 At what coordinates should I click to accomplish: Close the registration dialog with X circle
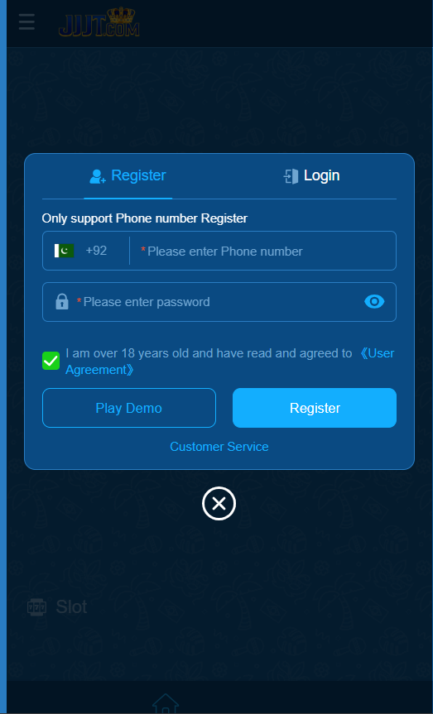pyautogui.click(x=219, y=504)
